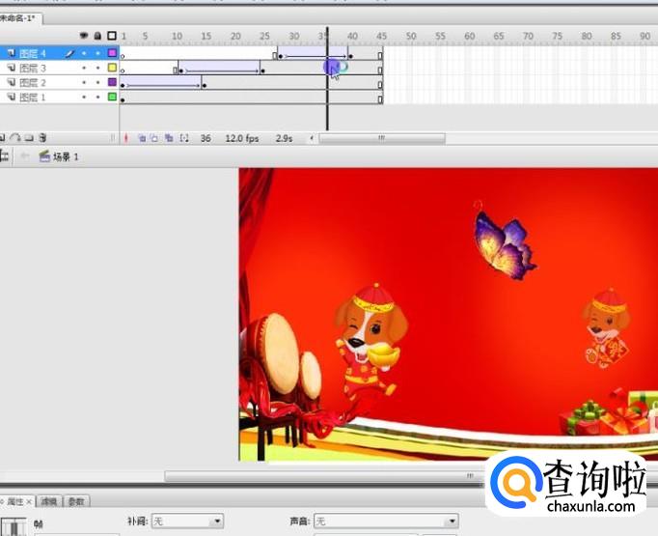658x536 pixels.
Task: Toggle visibility dot for 图层 2
Action: [x=84, y=83]
